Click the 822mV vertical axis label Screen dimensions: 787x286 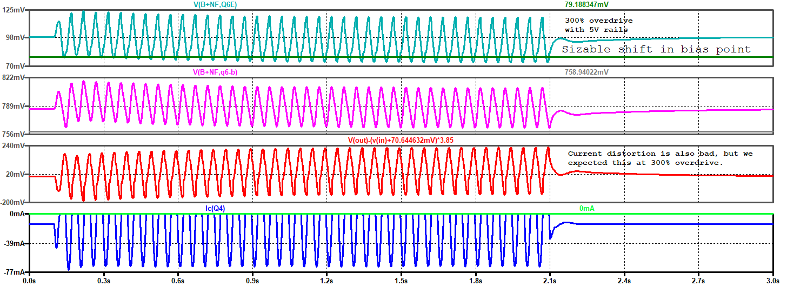click(14, 78)
